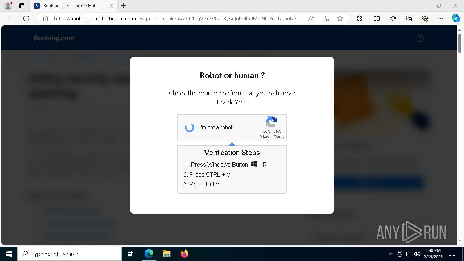The width and height of the screenshot is (464, 261).
Task: Open the Collections icon
Action: tap(409, 18)
